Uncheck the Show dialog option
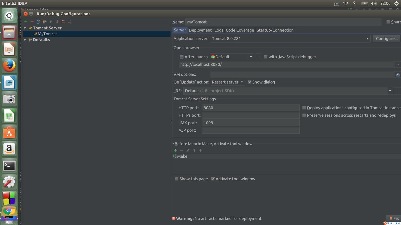Screen dimensions: 401x225 (249, 82)
